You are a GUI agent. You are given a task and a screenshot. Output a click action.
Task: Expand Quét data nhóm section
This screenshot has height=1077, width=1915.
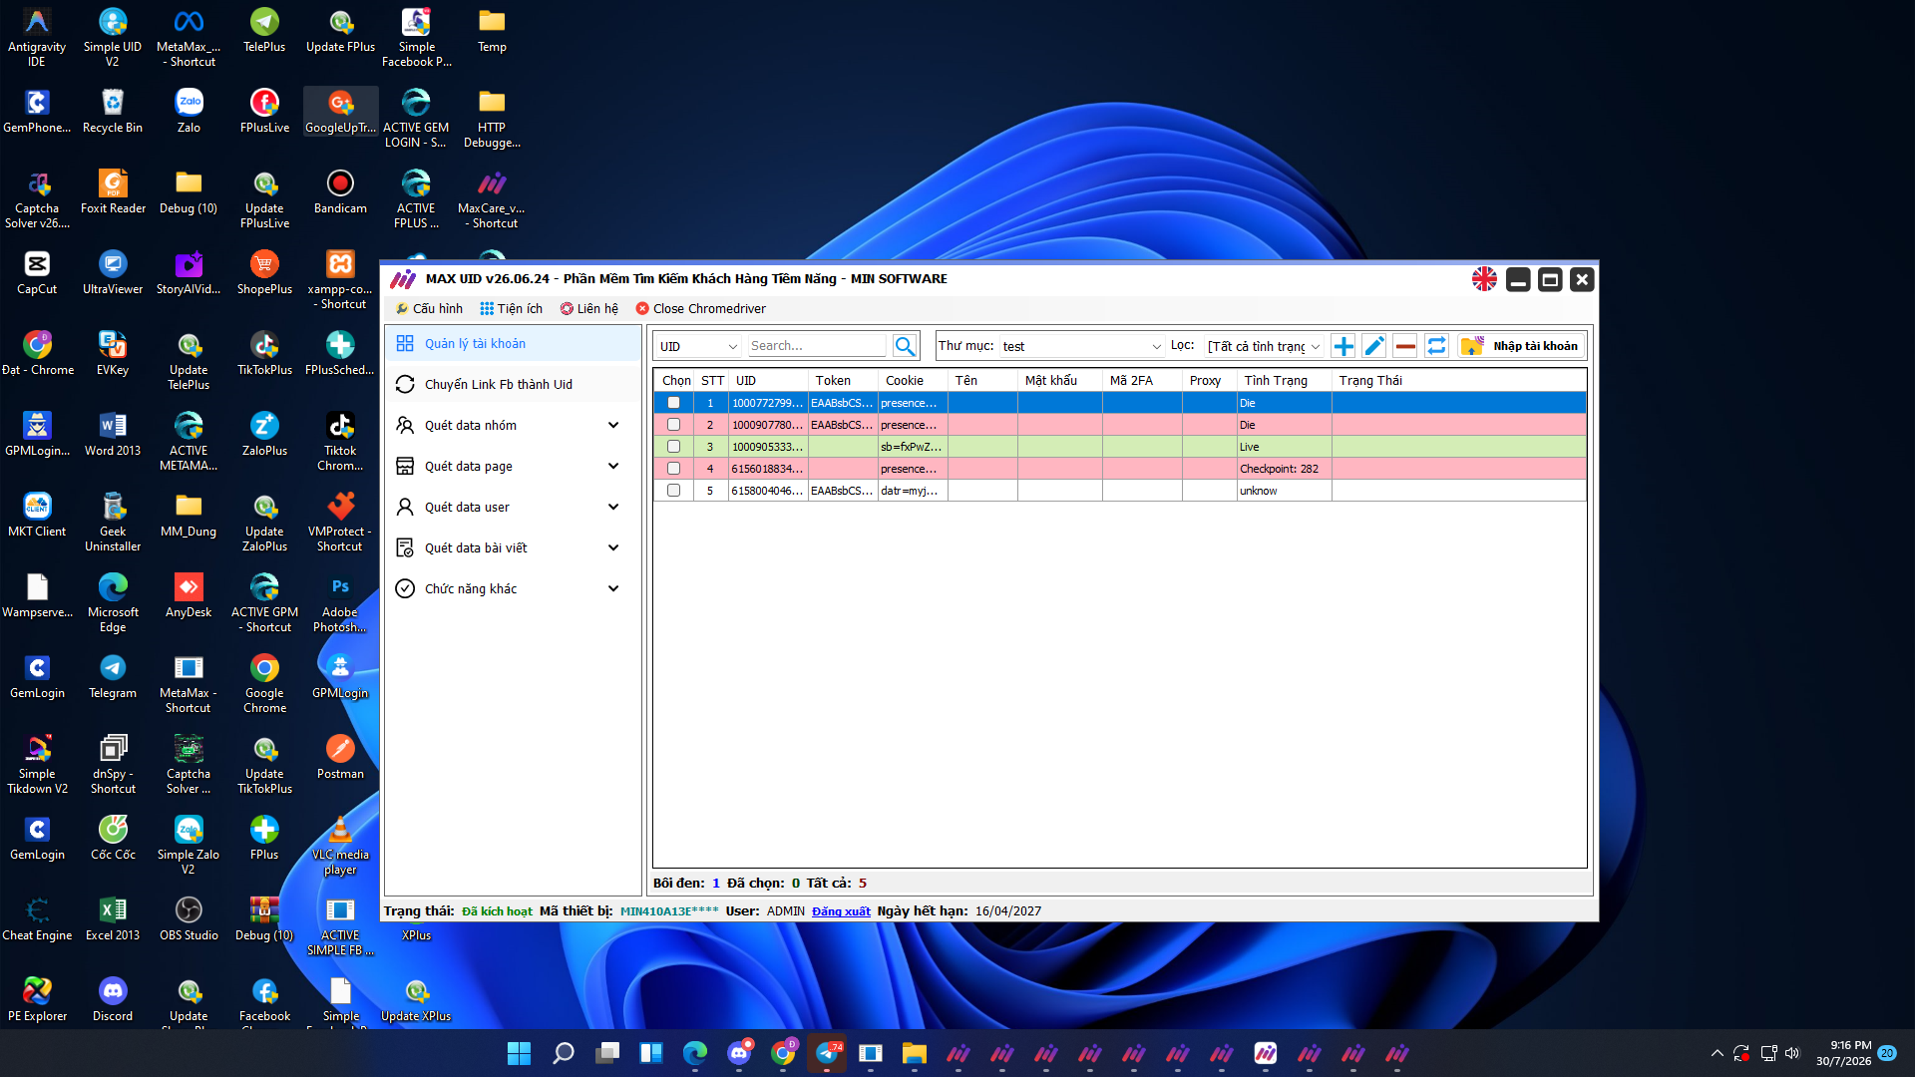513,425
